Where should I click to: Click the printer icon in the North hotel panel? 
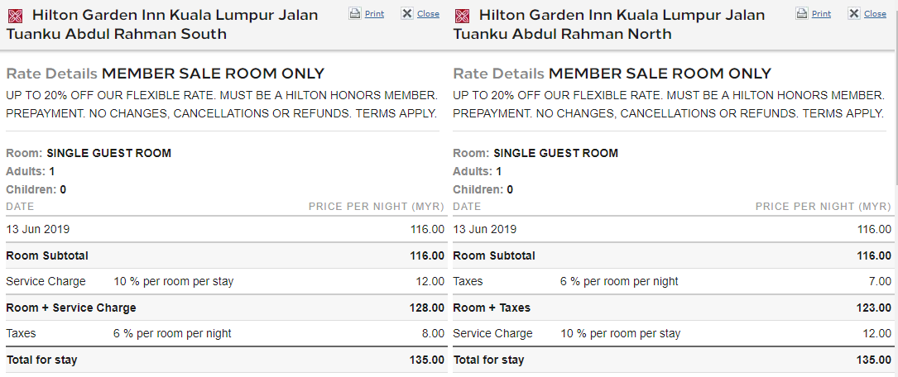coord(802,14)
